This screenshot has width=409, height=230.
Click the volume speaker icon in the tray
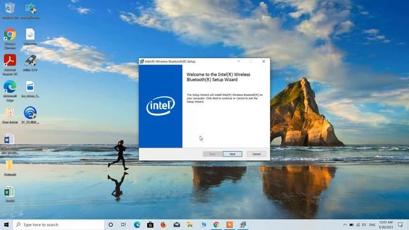click(x=364, y=224)
